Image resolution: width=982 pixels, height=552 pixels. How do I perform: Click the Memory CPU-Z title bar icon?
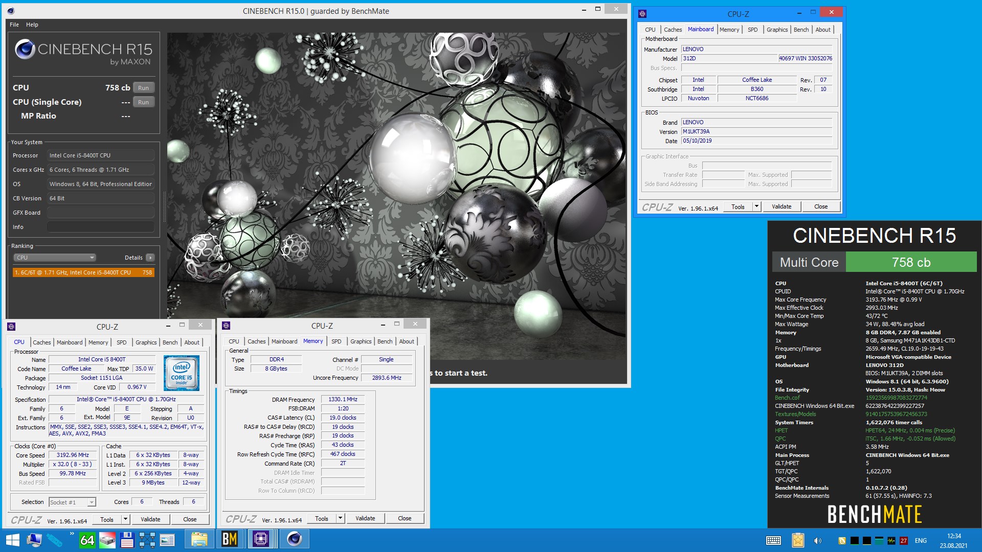pyautogui.click(x=227, y=326)
